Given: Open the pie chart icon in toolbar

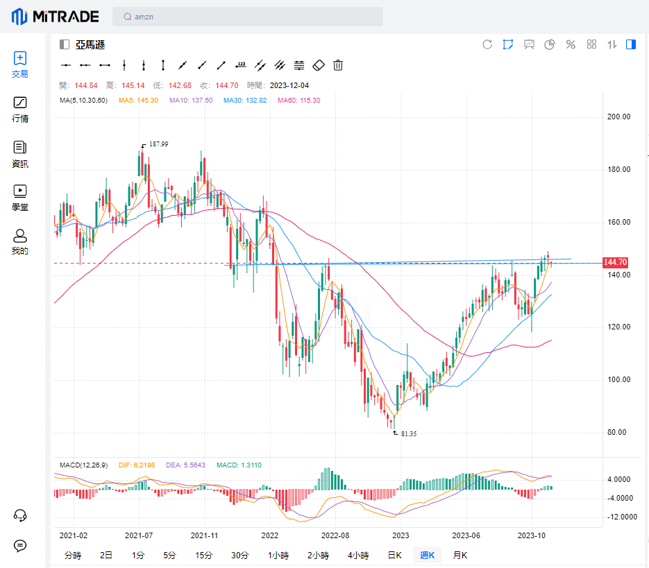Looking at the screenshot, I should [x=550, y=44].
